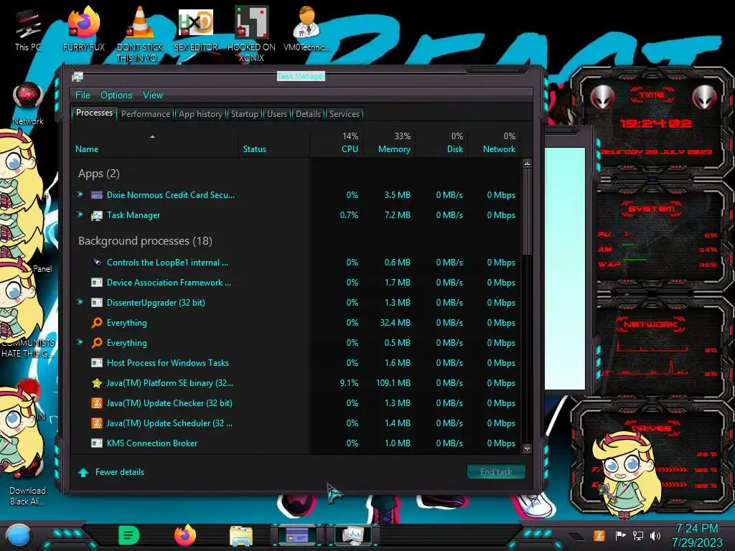Click the LoopBe1 internal process icon
Image resolution: width=735 pixels, height=551 pixels.
click(97, 263)
